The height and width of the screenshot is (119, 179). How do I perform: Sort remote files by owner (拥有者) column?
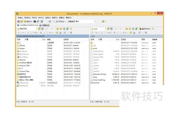coord(155,40)
